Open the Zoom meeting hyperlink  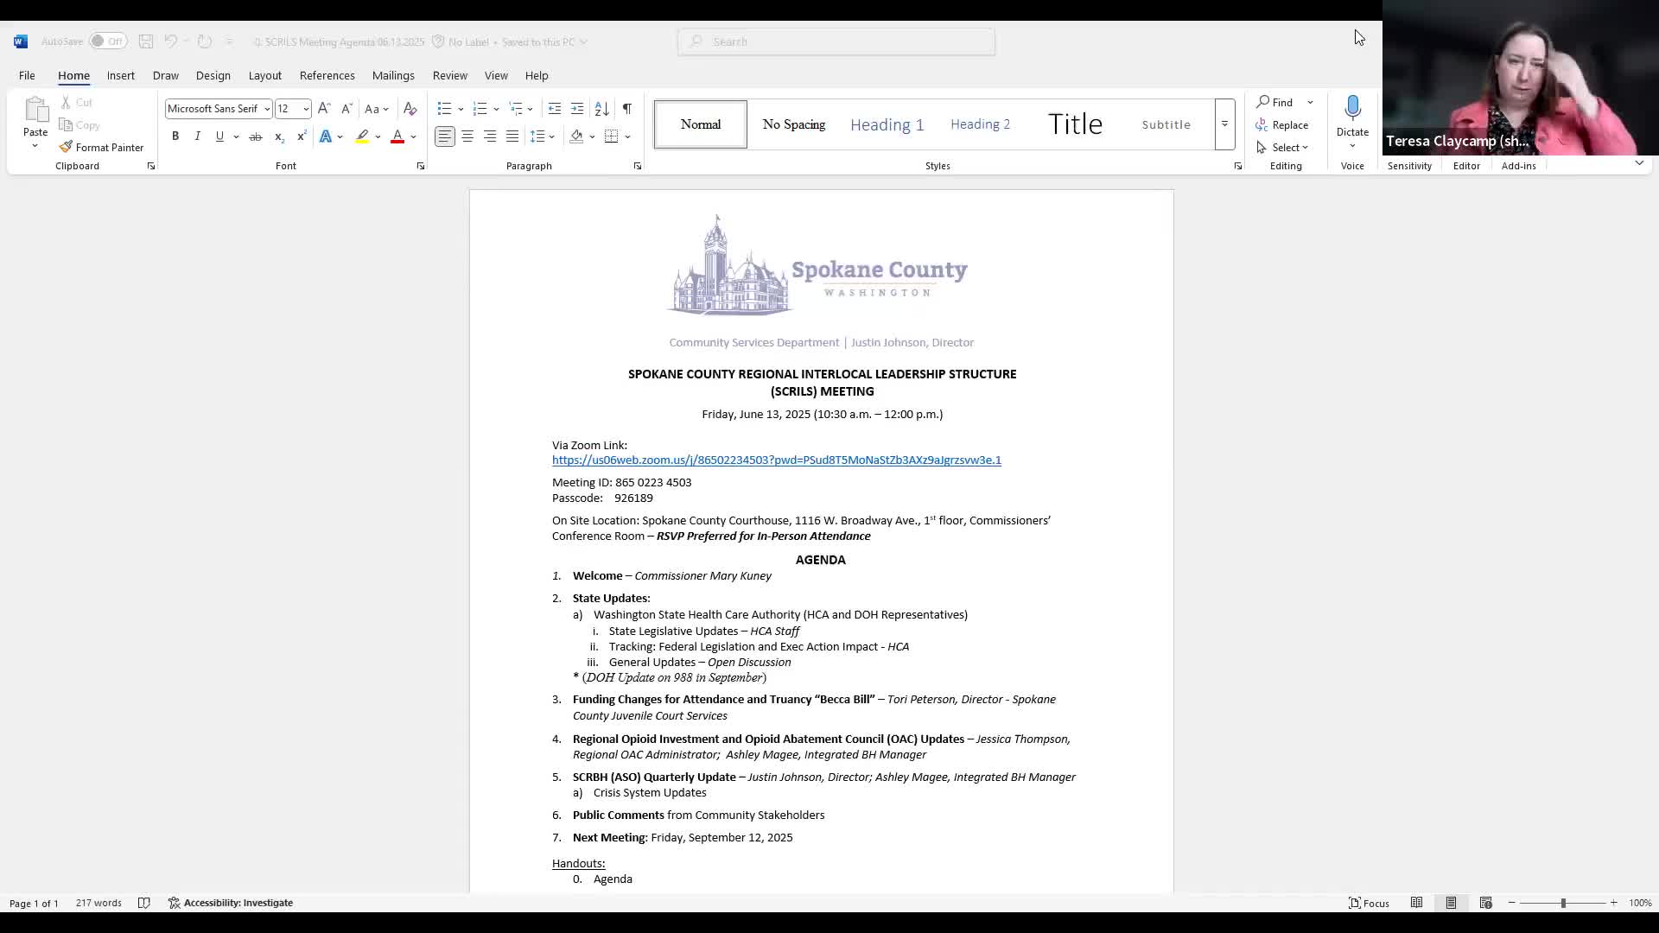776,460
